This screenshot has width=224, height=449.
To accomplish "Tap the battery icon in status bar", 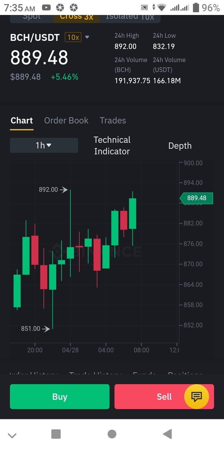I will pos(196,7).
